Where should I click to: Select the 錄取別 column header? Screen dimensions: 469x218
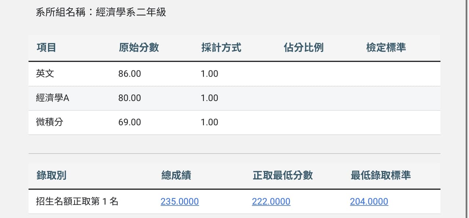(51, 175)
